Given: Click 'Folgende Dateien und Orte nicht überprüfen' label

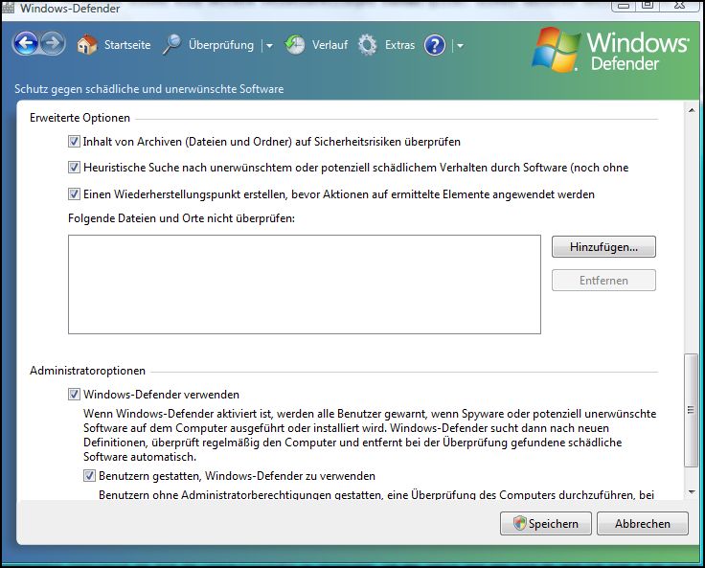Looking at the screenshot, I should coord(181,218).
